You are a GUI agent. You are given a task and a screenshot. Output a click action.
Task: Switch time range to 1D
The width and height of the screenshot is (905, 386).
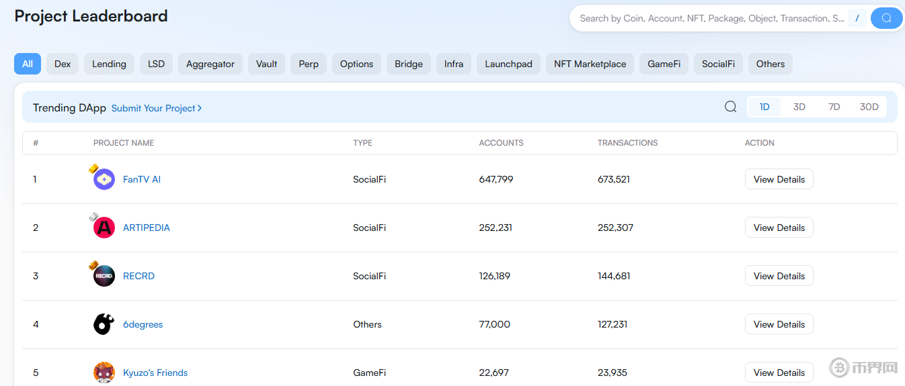point(764,107)
